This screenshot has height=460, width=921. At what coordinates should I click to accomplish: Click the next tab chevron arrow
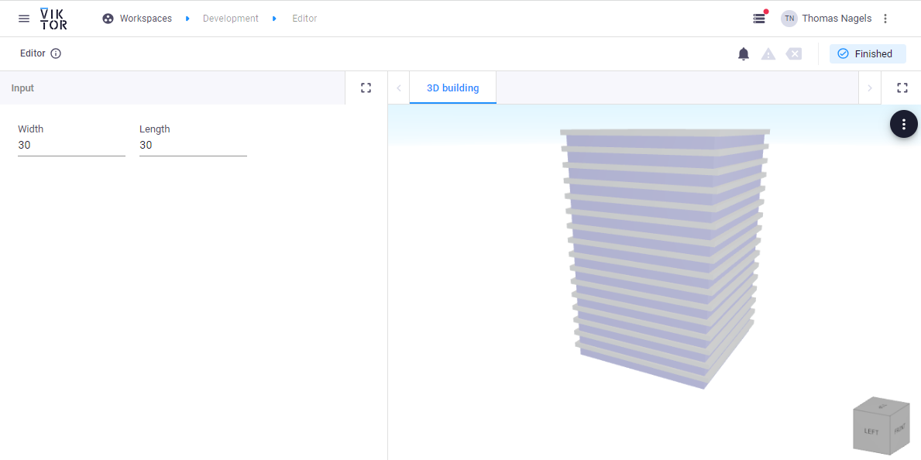click(870, 88)
